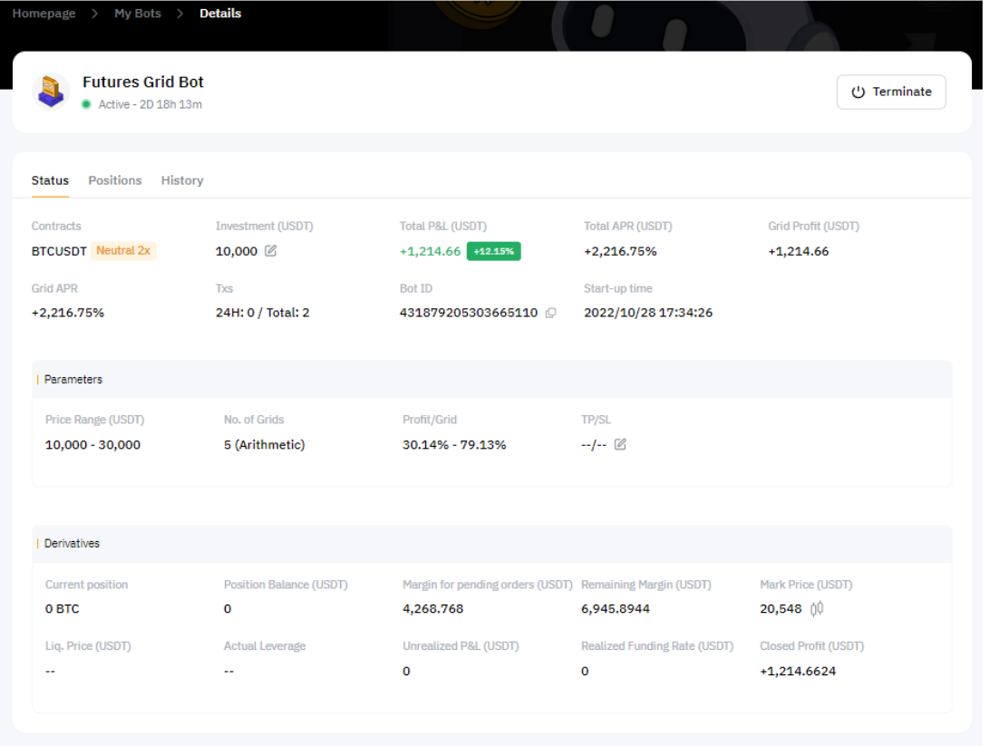Open the History tab
This screenshot has height=746, width=990.
click(182, 180)
